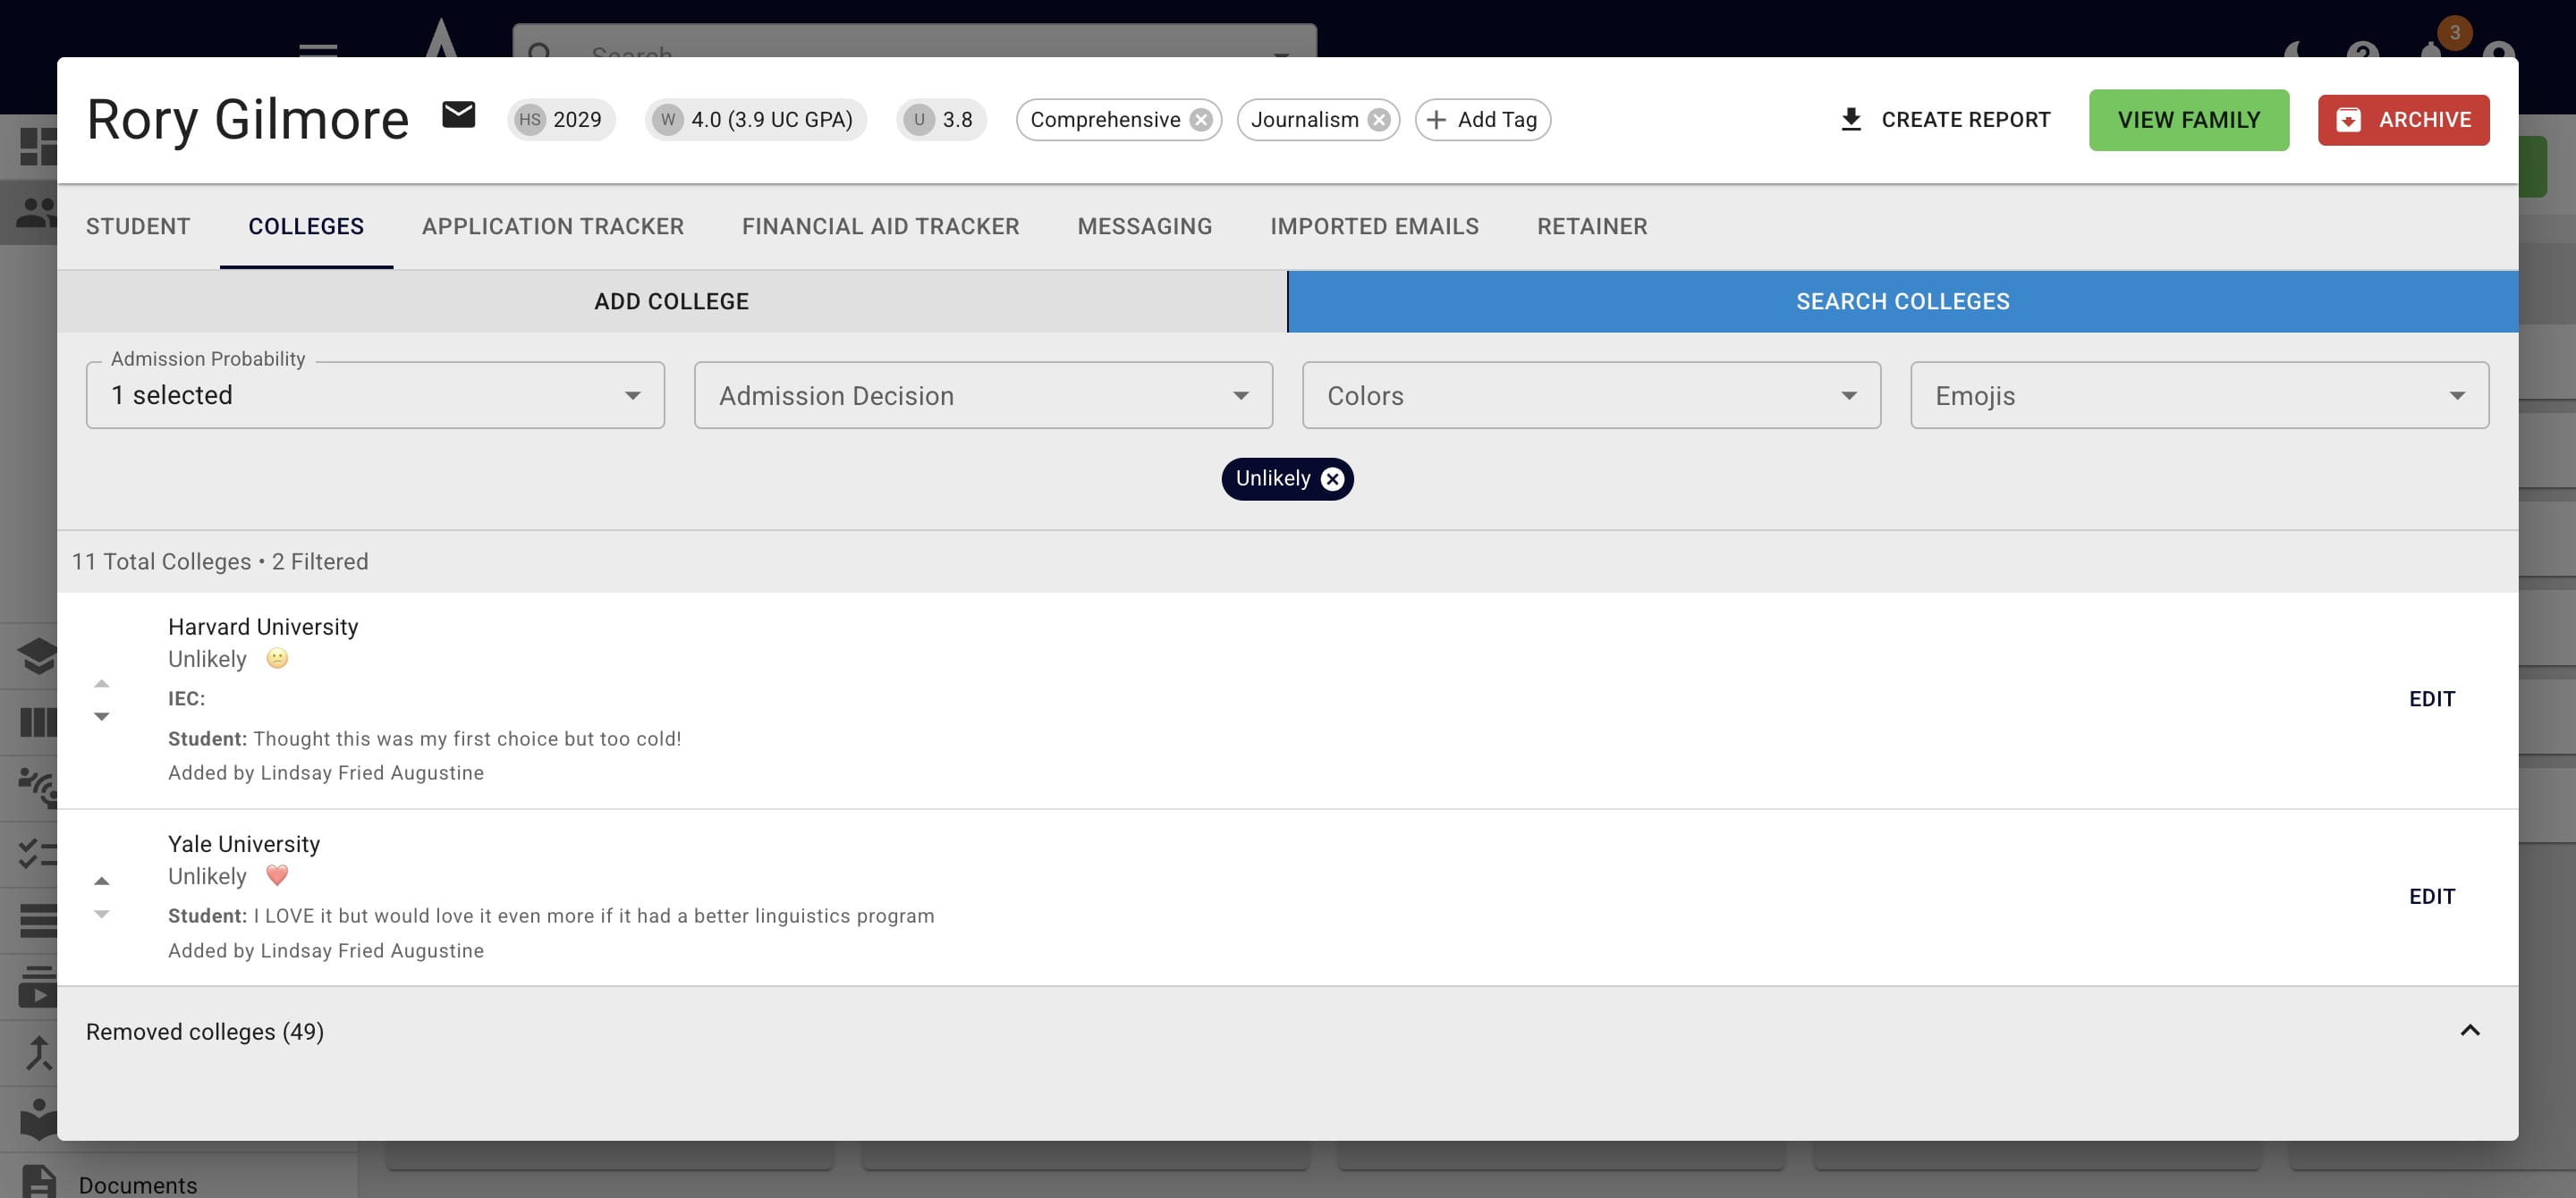Screen dimensions: 2576x1198
Task: Click the weighted GPA 4.0 chip
Action: coord(755,120)
